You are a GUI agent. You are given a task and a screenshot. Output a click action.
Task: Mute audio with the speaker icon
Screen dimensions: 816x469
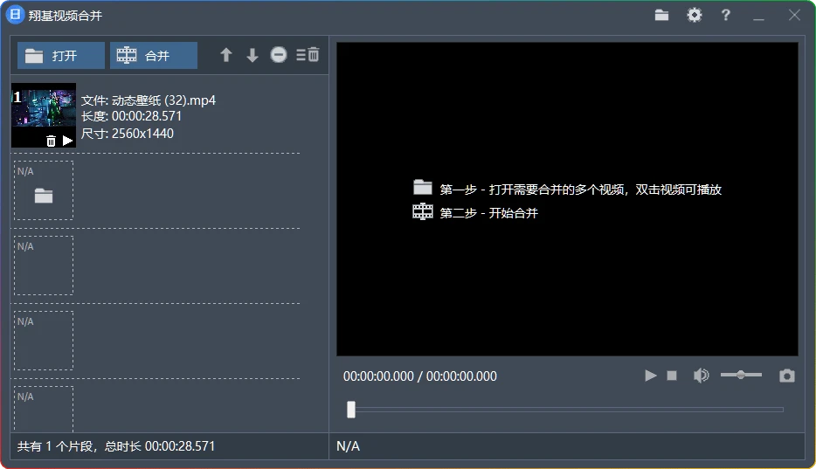coord(701,376)
